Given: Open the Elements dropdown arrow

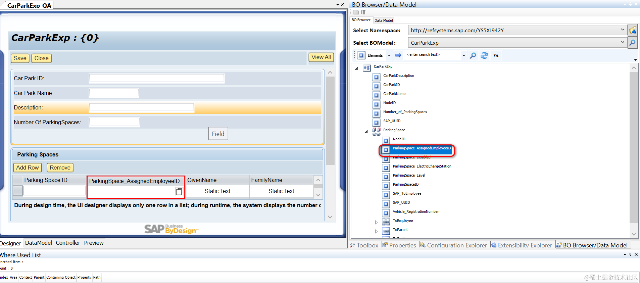Looking at the screenshot, I should pos(389,55).
